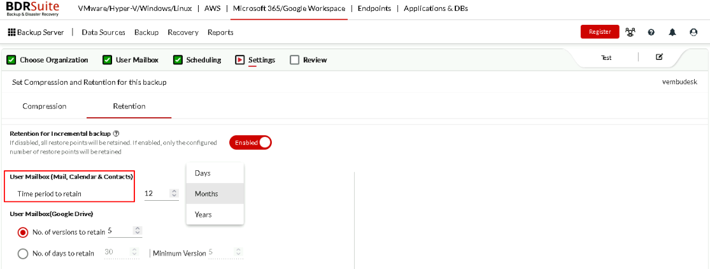Click the stepper arrows on the Minimum Version field
The image size is (710, 269).
coord(238,252)
